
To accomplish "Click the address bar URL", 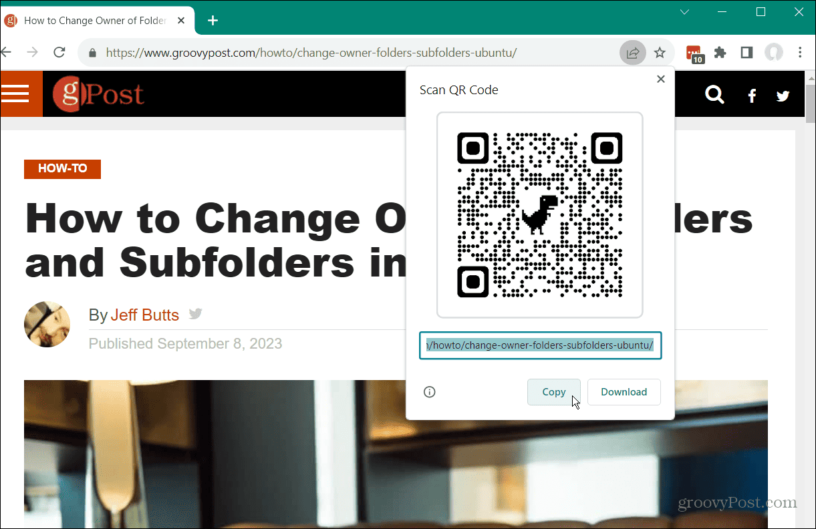I will 311,53.
